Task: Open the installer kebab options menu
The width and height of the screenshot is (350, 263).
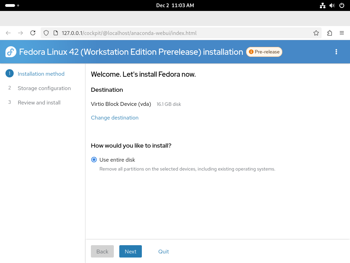Action: (x=336, y=52)
